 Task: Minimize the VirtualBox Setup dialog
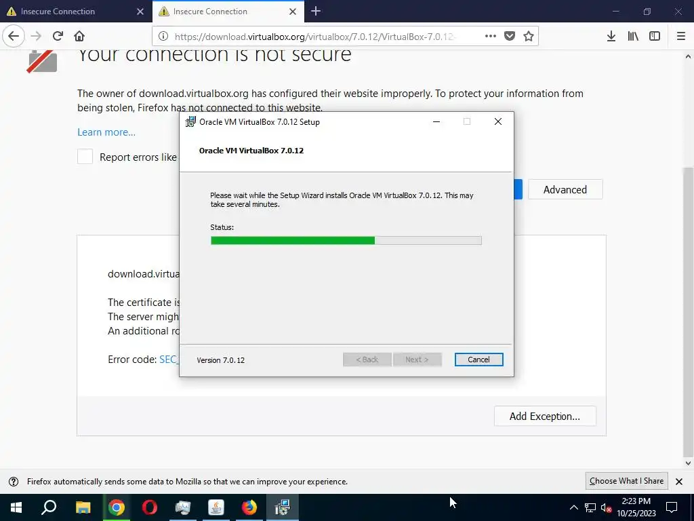click(436, 122)
